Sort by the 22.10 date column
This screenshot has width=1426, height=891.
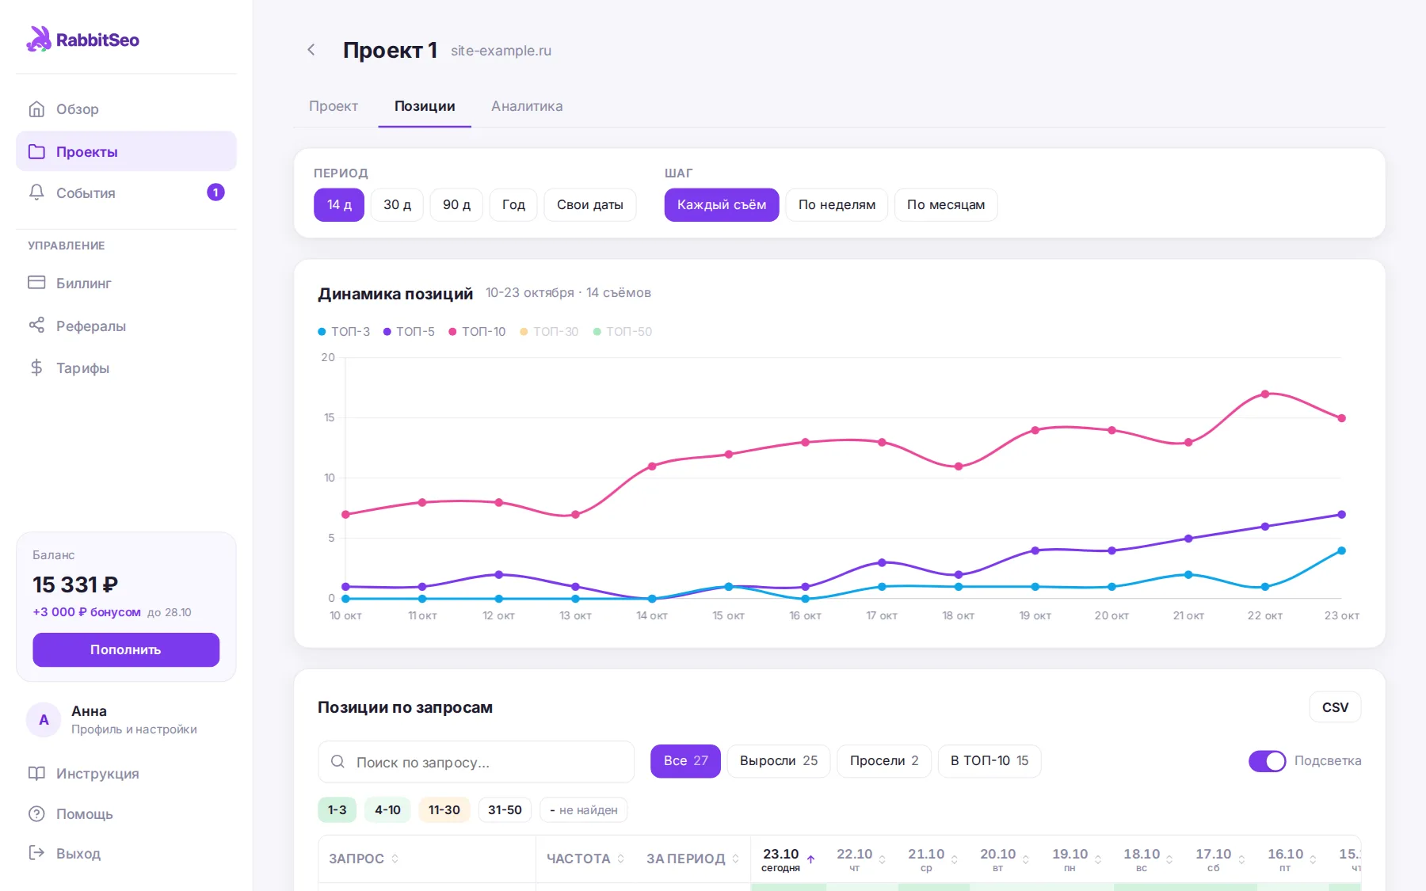(x=860, y=859)
